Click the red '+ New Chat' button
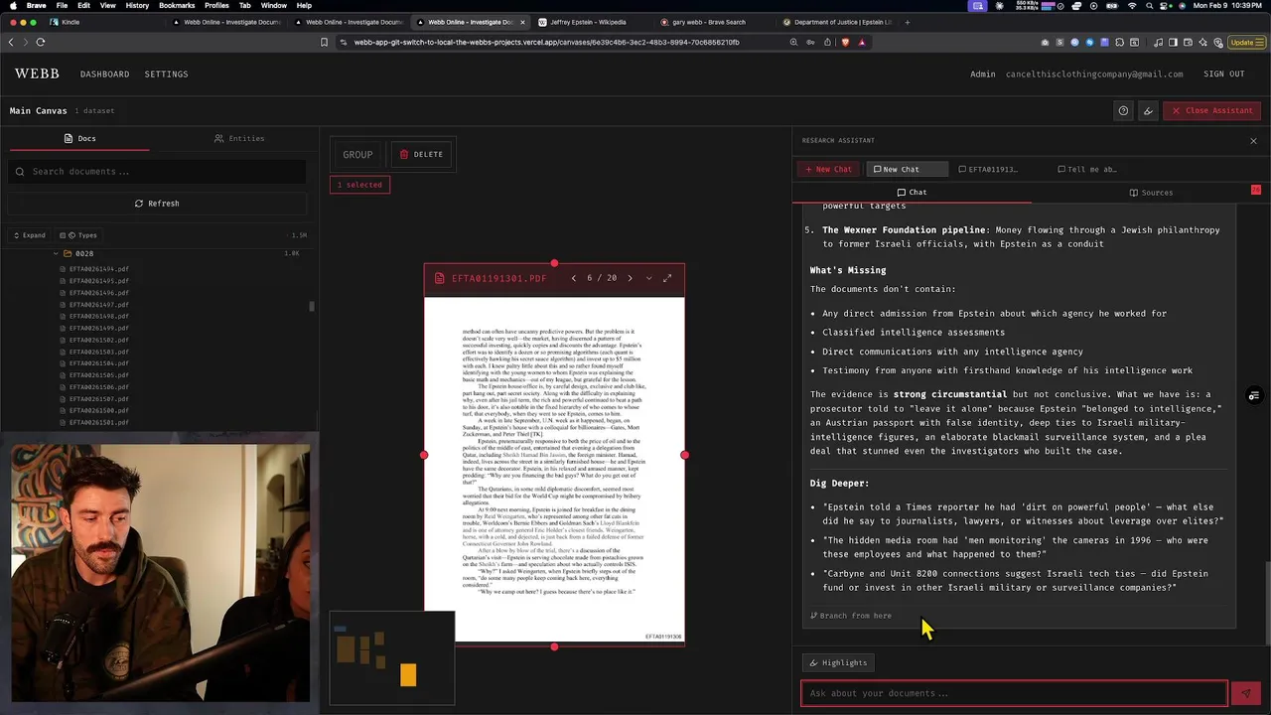Screen dimensions: 1271x715 pos(828,169)
